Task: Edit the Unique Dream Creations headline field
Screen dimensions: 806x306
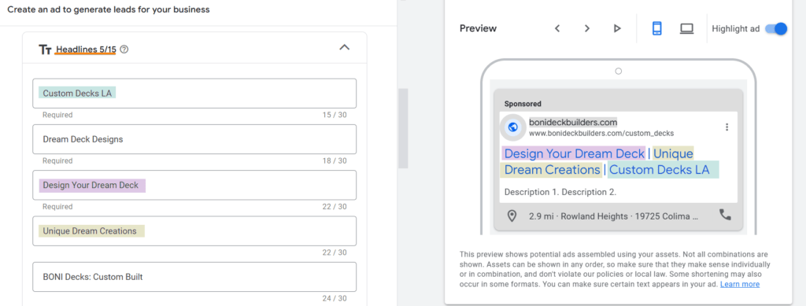Action: click(194, 231)
